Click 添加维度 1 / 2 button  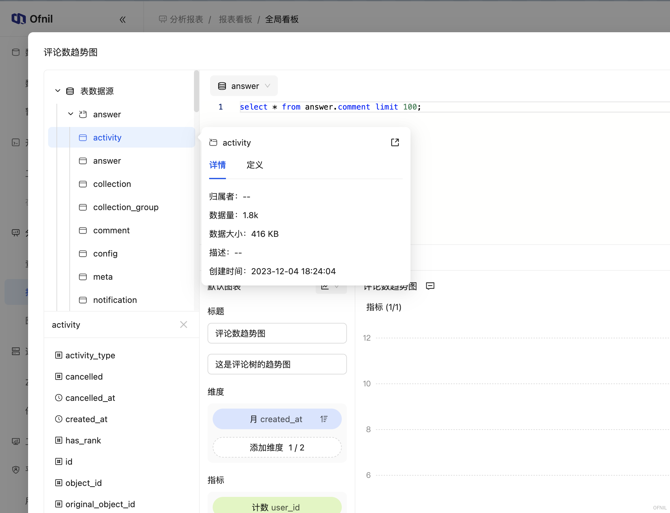277,447
